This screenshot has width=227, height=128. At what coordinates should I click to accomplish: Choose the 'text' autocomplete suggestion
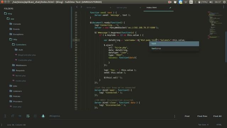click(x=174, y=44)
